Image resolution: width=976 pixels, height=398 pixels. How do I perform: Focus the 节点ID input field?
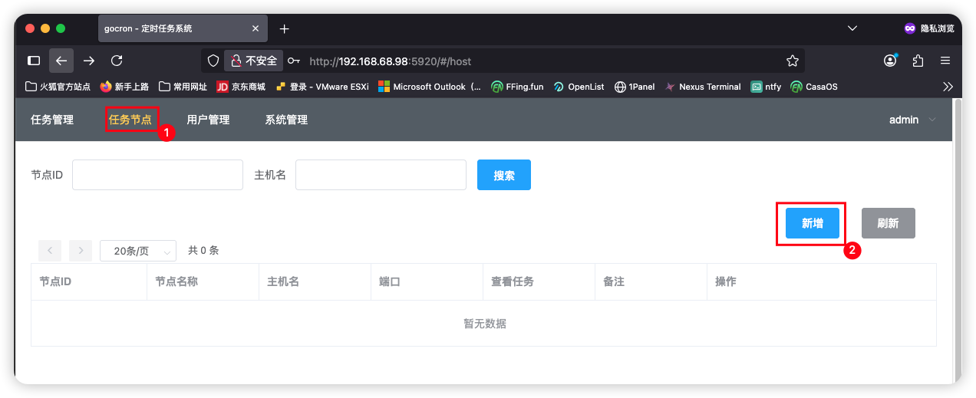click(157, 175)
